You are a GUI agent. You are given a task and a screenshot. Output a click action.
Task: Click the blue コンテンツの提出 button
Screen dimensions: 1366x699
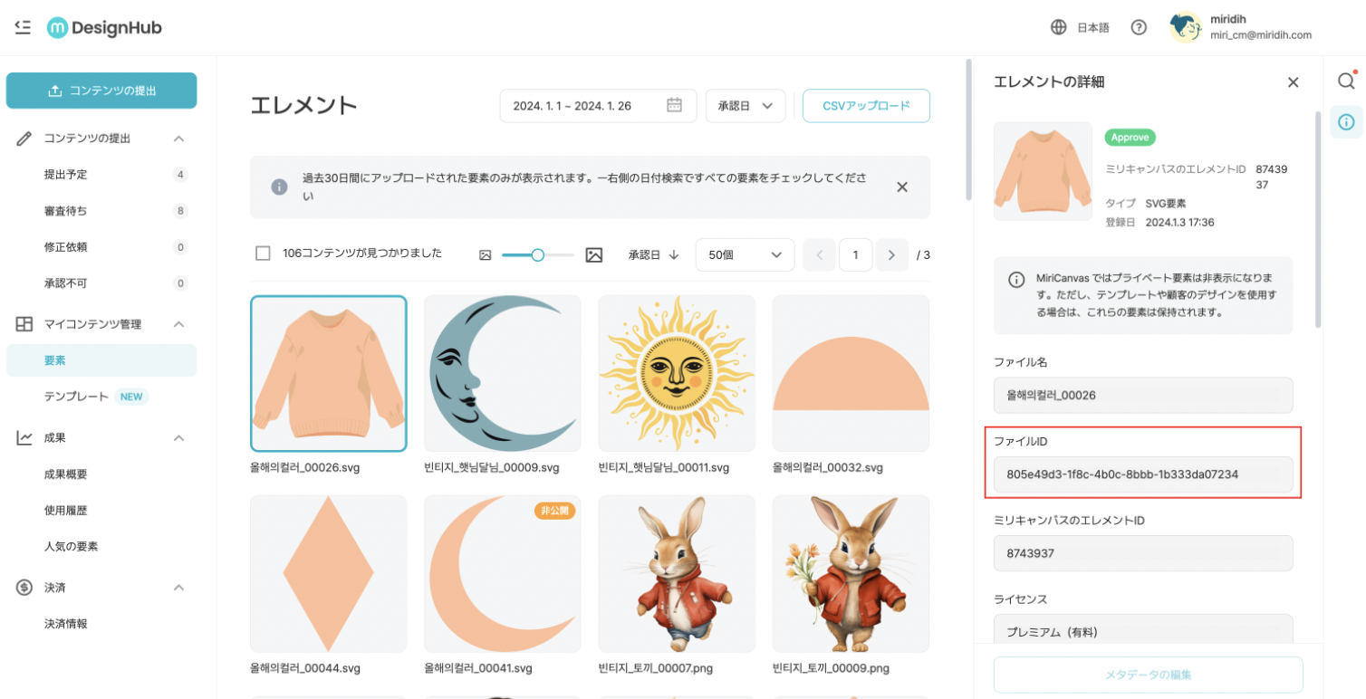tap(101, 91)
